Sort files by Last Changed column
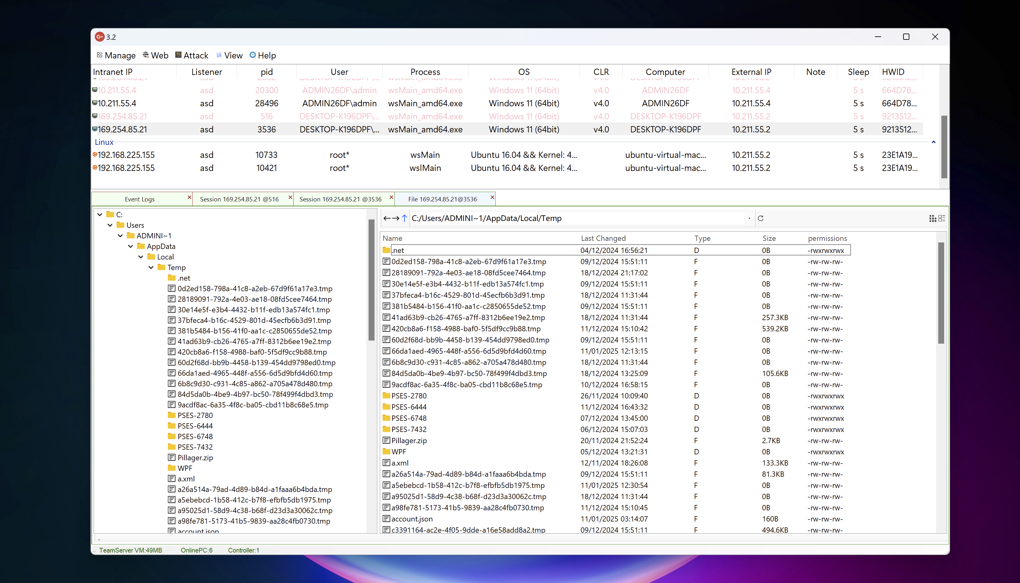The height and width of the screenshot is (583, 1020). tap(603, 238)
